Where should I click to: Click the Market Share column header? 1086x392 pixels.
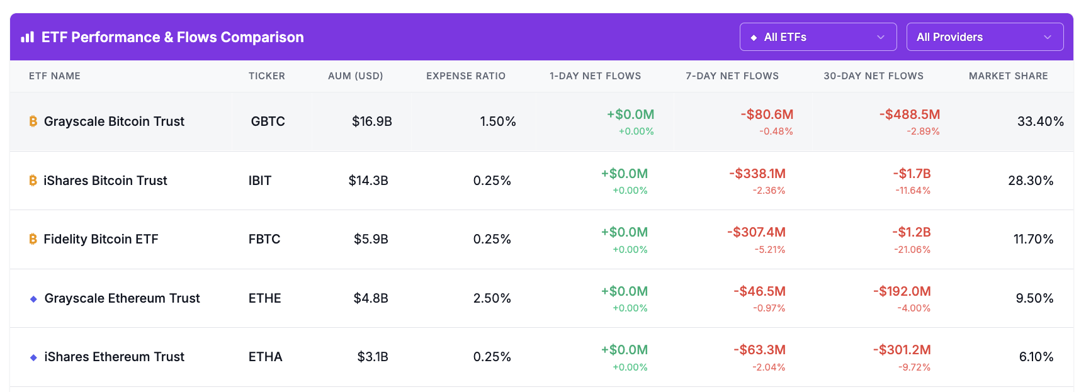(1008, 76)
